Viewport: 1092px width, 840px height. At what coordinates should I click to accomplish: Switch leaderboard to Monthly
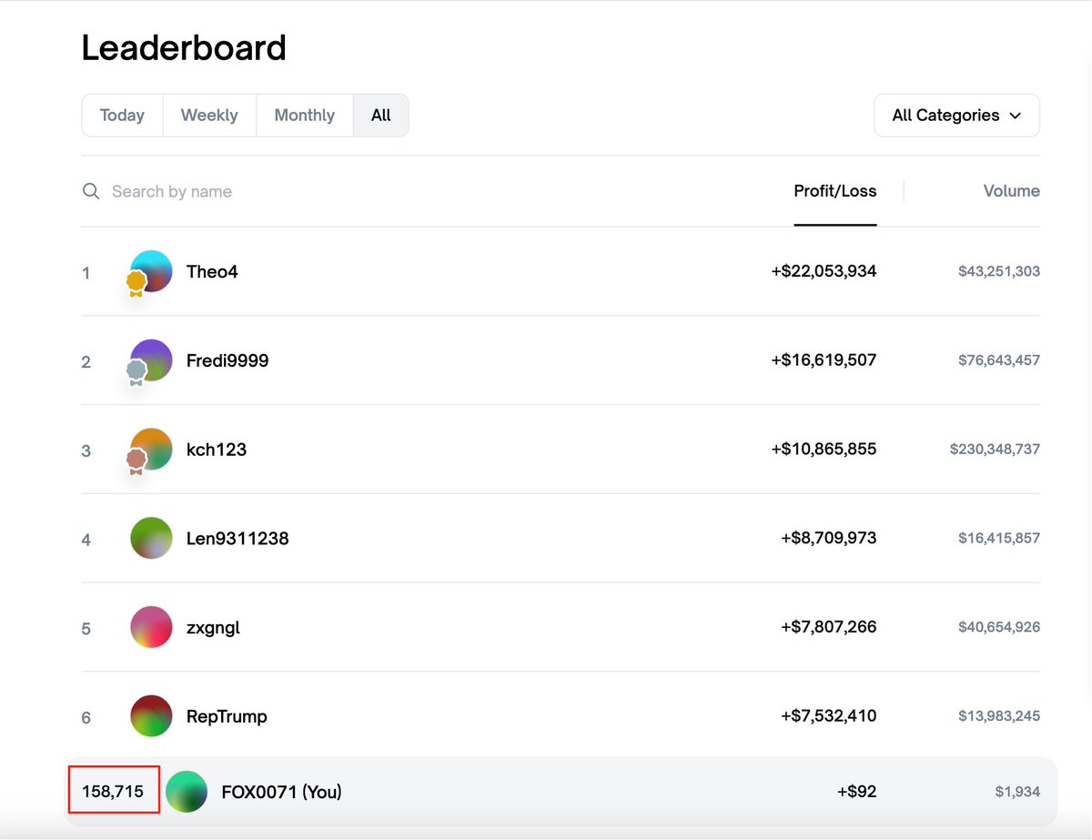(304, 116)
